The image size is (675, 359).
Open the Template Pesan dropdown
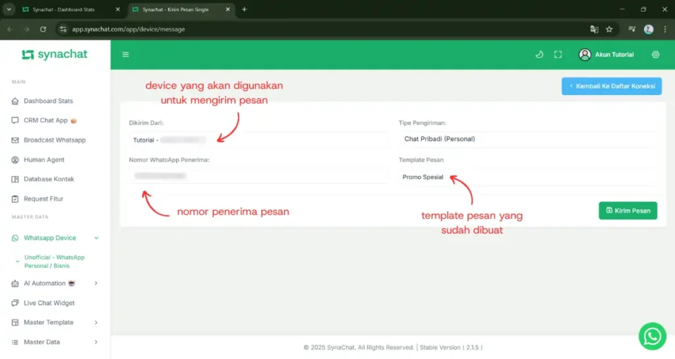[528, 177]
